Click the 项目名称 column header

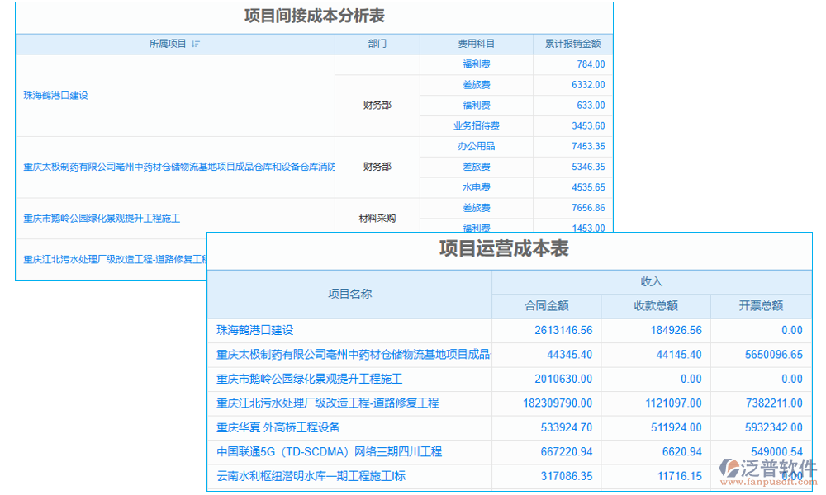347,293
